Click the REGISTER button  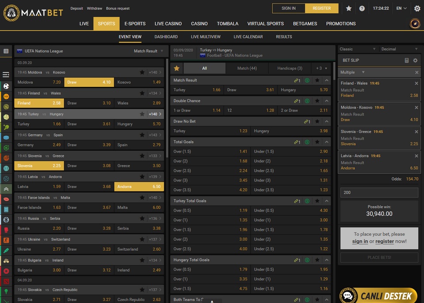(322, 8)
